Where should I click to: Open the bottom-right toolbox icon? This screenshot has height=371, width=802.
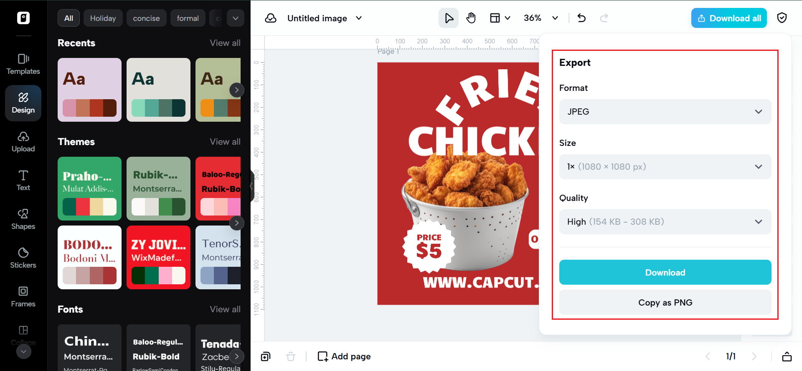(787, 356)
